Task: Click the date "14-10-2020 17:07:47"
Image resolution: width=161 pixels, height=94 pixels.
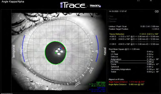Action: [118, 11]
